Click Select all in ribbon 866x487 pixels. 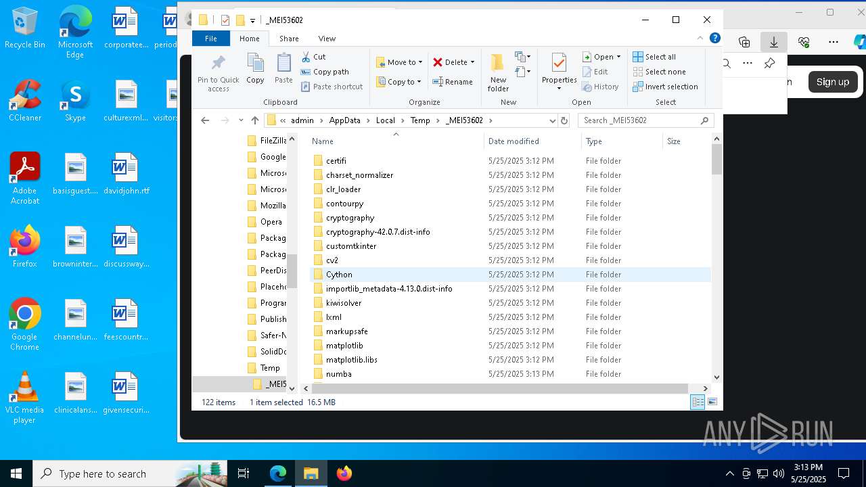(x=654, y=57)
